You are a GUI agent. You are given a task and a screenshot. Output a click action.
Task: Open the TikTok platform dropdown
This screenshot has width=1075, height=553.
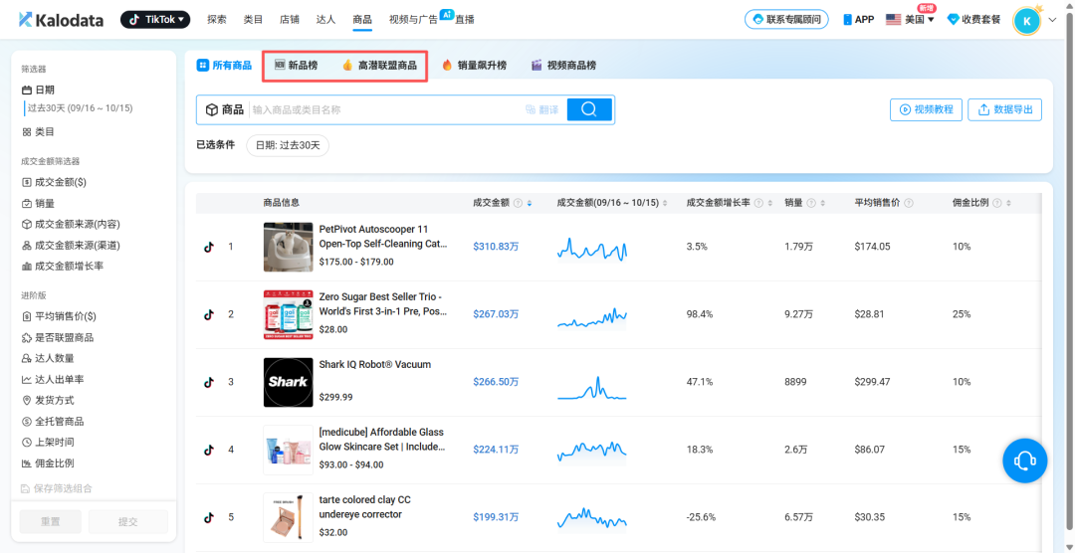click(x=155, y=20)
